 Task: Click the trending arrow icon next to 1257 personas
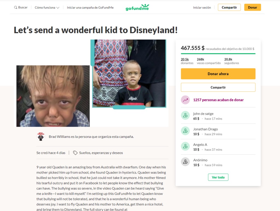[x=185, y=100]
